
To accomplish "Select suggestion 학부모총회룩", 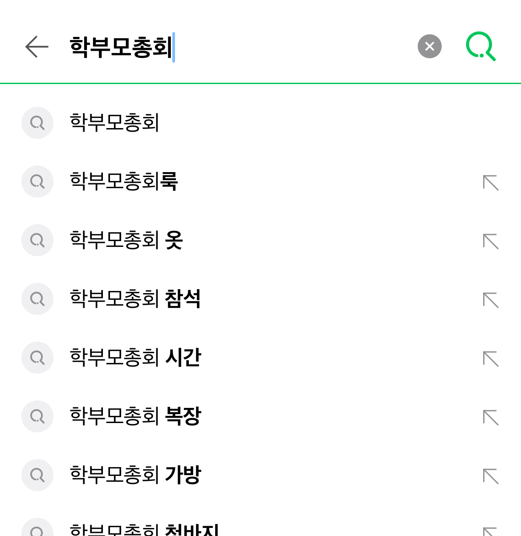I will (260, 181).
